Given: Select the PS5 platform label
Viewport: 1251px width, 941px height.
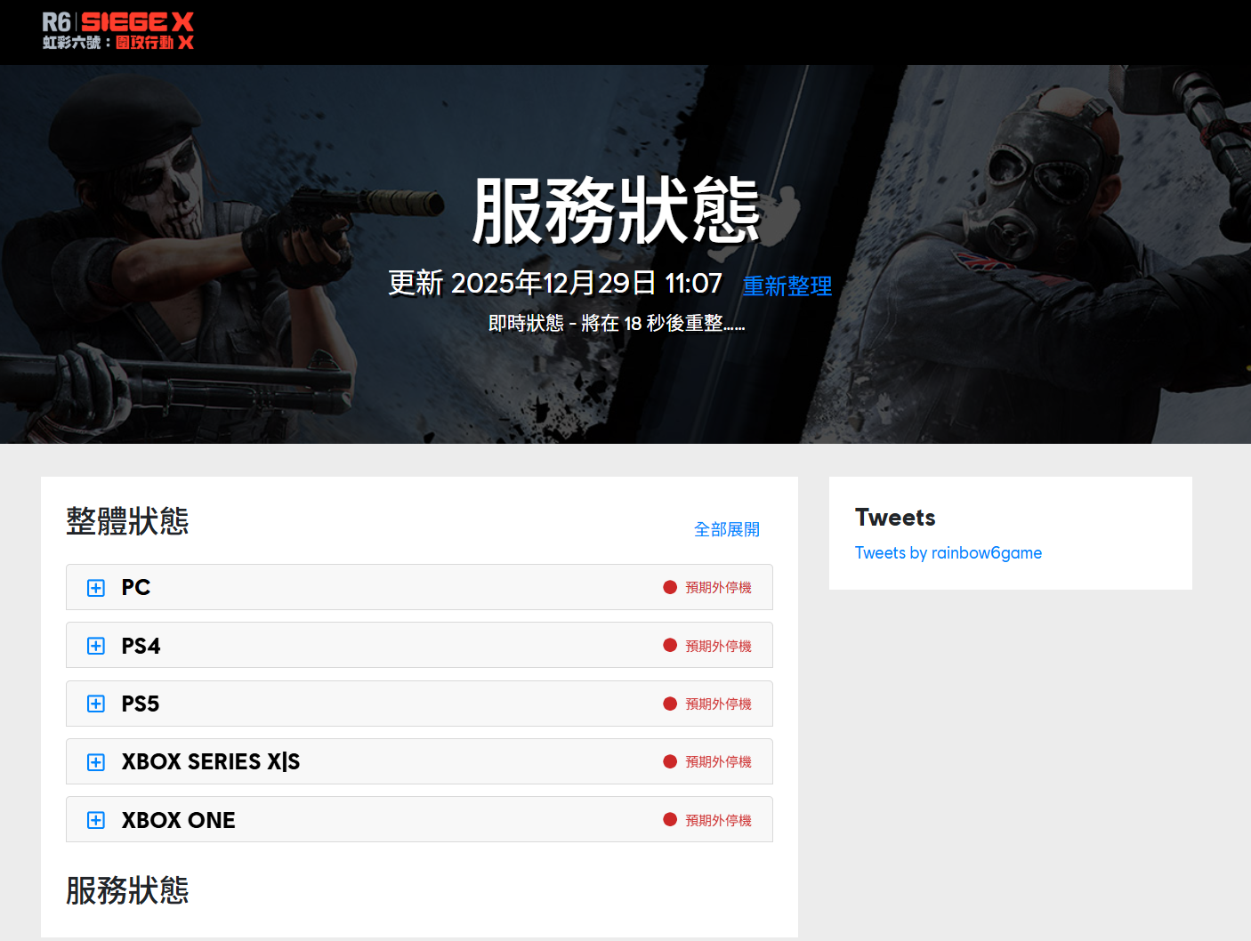Looking at the screenshot, I should pyautogui.click(x=141, y=704).
